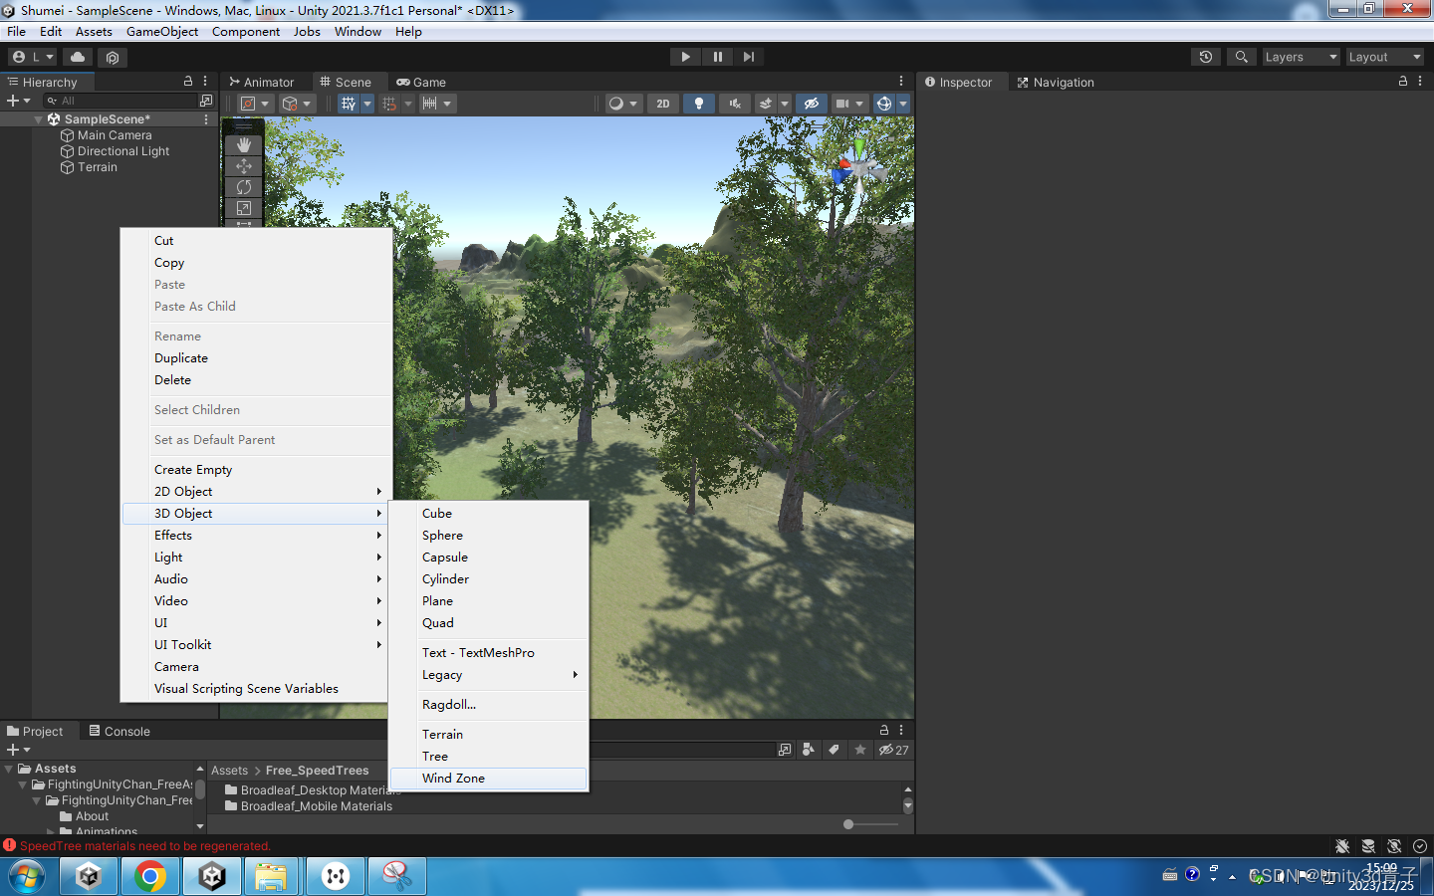Switch to the Animator tab
Image resolution: width=1434 pixels, height=896 pixels.
[x=262, y=82]
